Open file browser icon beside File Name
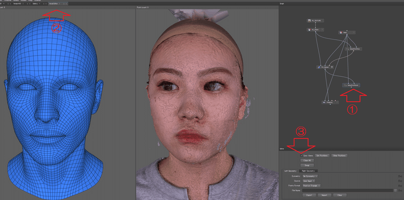This screenshot has height=200, width=404. (395, 190)
